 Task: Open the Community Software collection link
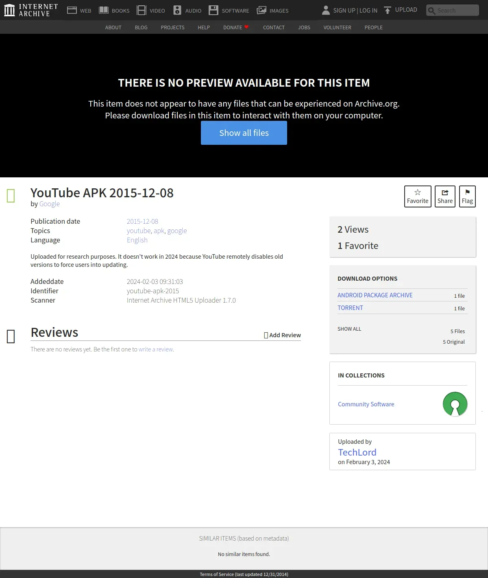(366, 404)
